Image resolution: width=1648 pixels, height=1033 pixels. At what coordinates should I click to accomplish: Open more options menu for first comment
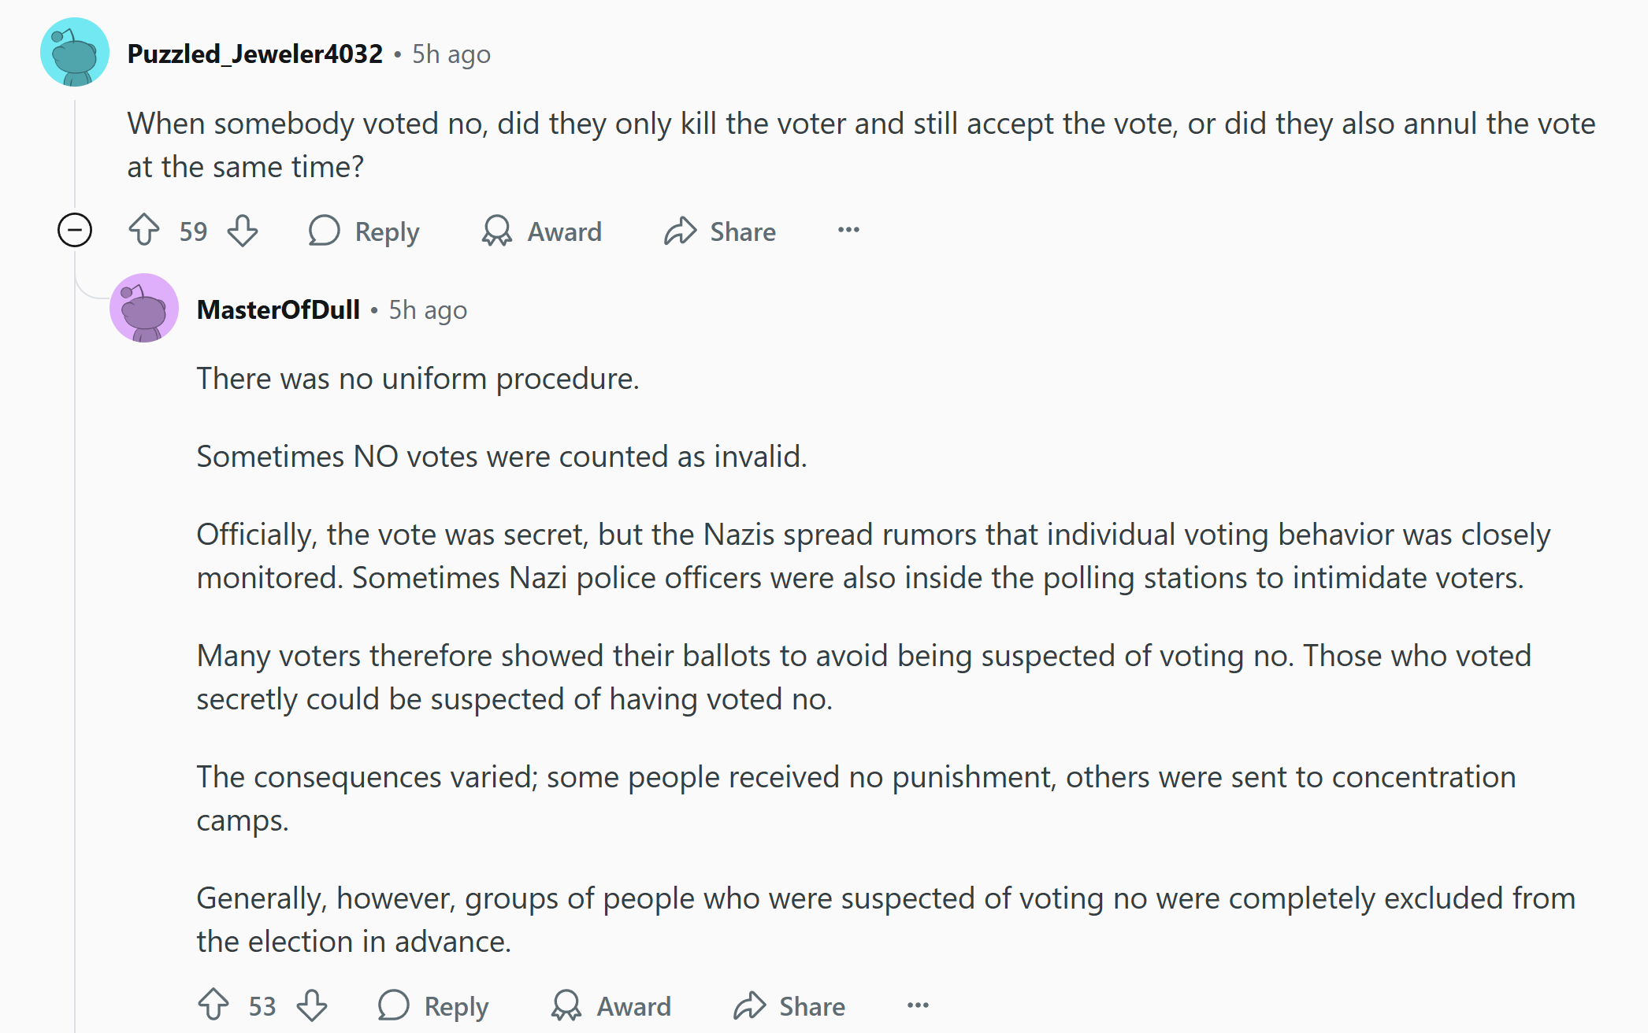click(848, 230)
